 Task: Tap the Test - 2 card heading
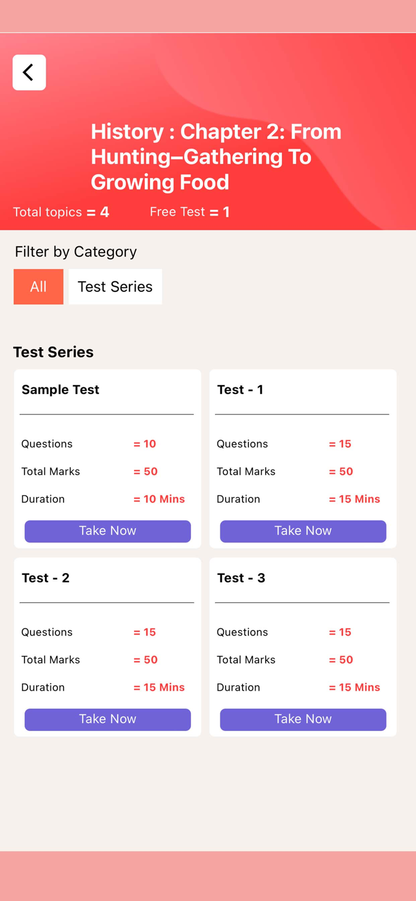pos(46,578)
